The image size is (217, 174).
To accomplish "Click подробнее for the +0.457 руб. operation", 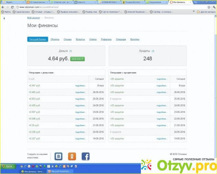I will [x=80, y=86].
